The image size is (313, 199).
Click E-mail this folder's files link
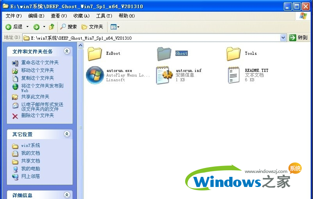(42, 106)
